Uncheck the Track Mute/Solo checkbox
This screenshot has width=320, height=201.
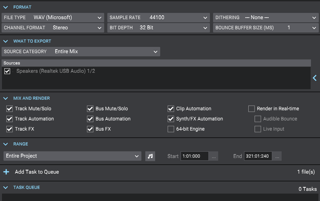tap(9, 109)
